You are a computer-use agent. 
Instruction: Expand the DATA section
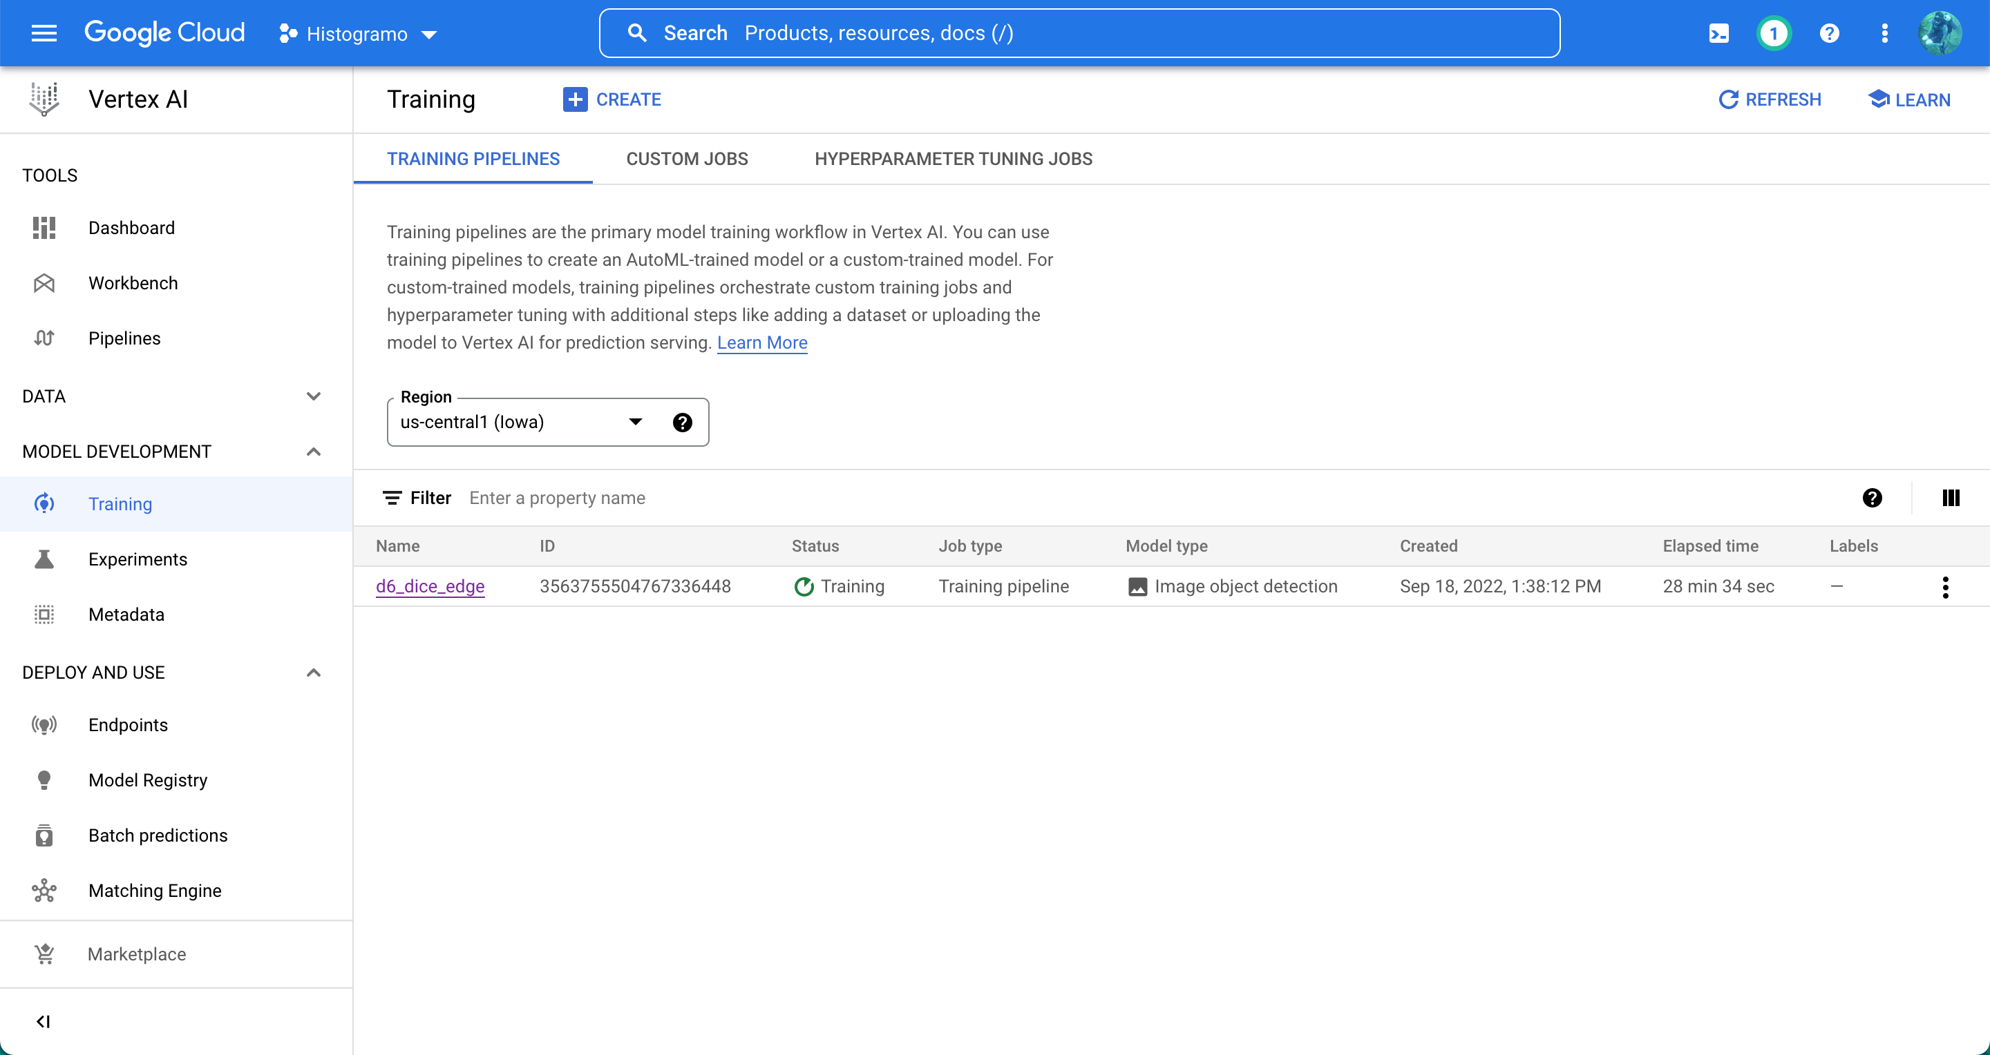point(313,395)
